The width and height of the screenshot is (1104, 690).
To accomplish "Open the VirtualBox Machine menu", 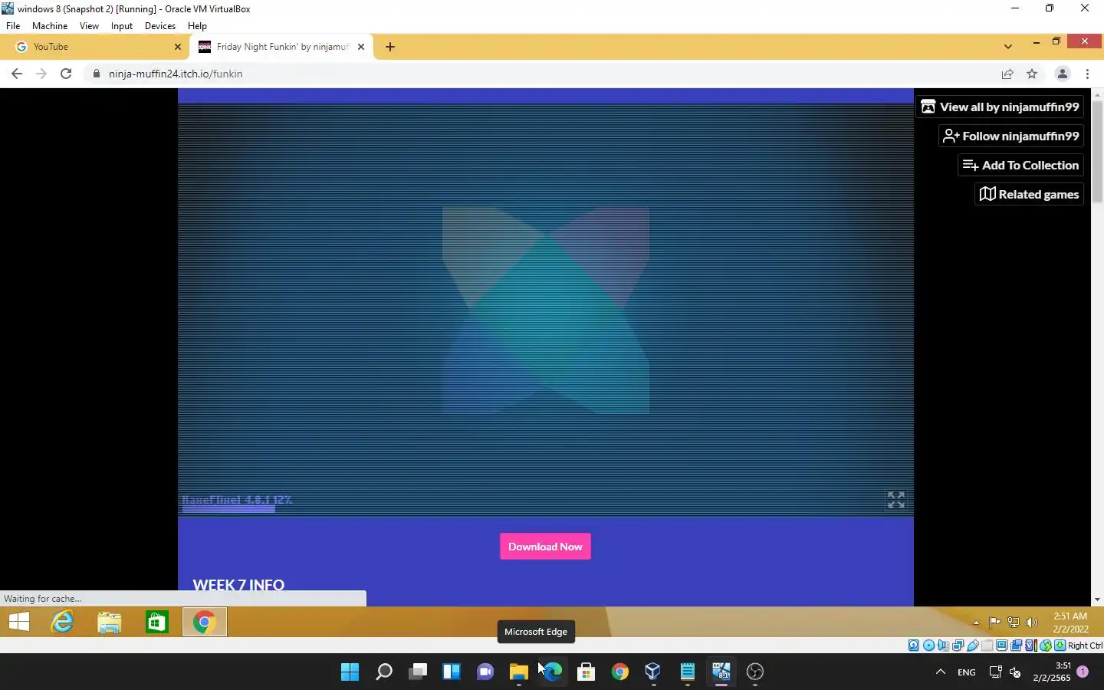I will [50, 25].
